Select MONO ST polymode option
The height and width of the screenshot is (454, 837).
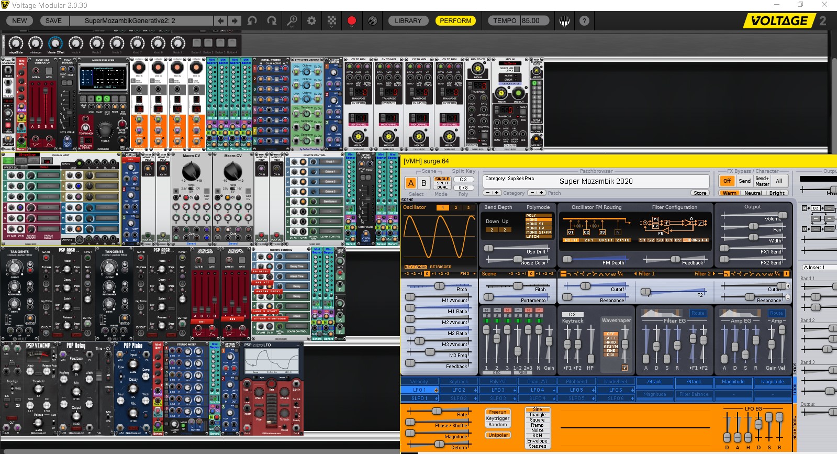pos(539,224)
